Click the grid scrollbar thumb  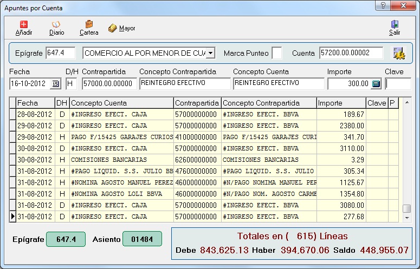pos(407,208)
